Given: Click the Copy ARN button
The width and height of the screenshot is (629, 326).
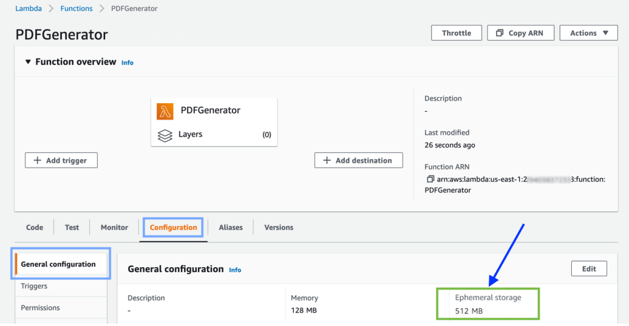Looking at the screenshot, I should pyautogui.click(x=520, y=33).
